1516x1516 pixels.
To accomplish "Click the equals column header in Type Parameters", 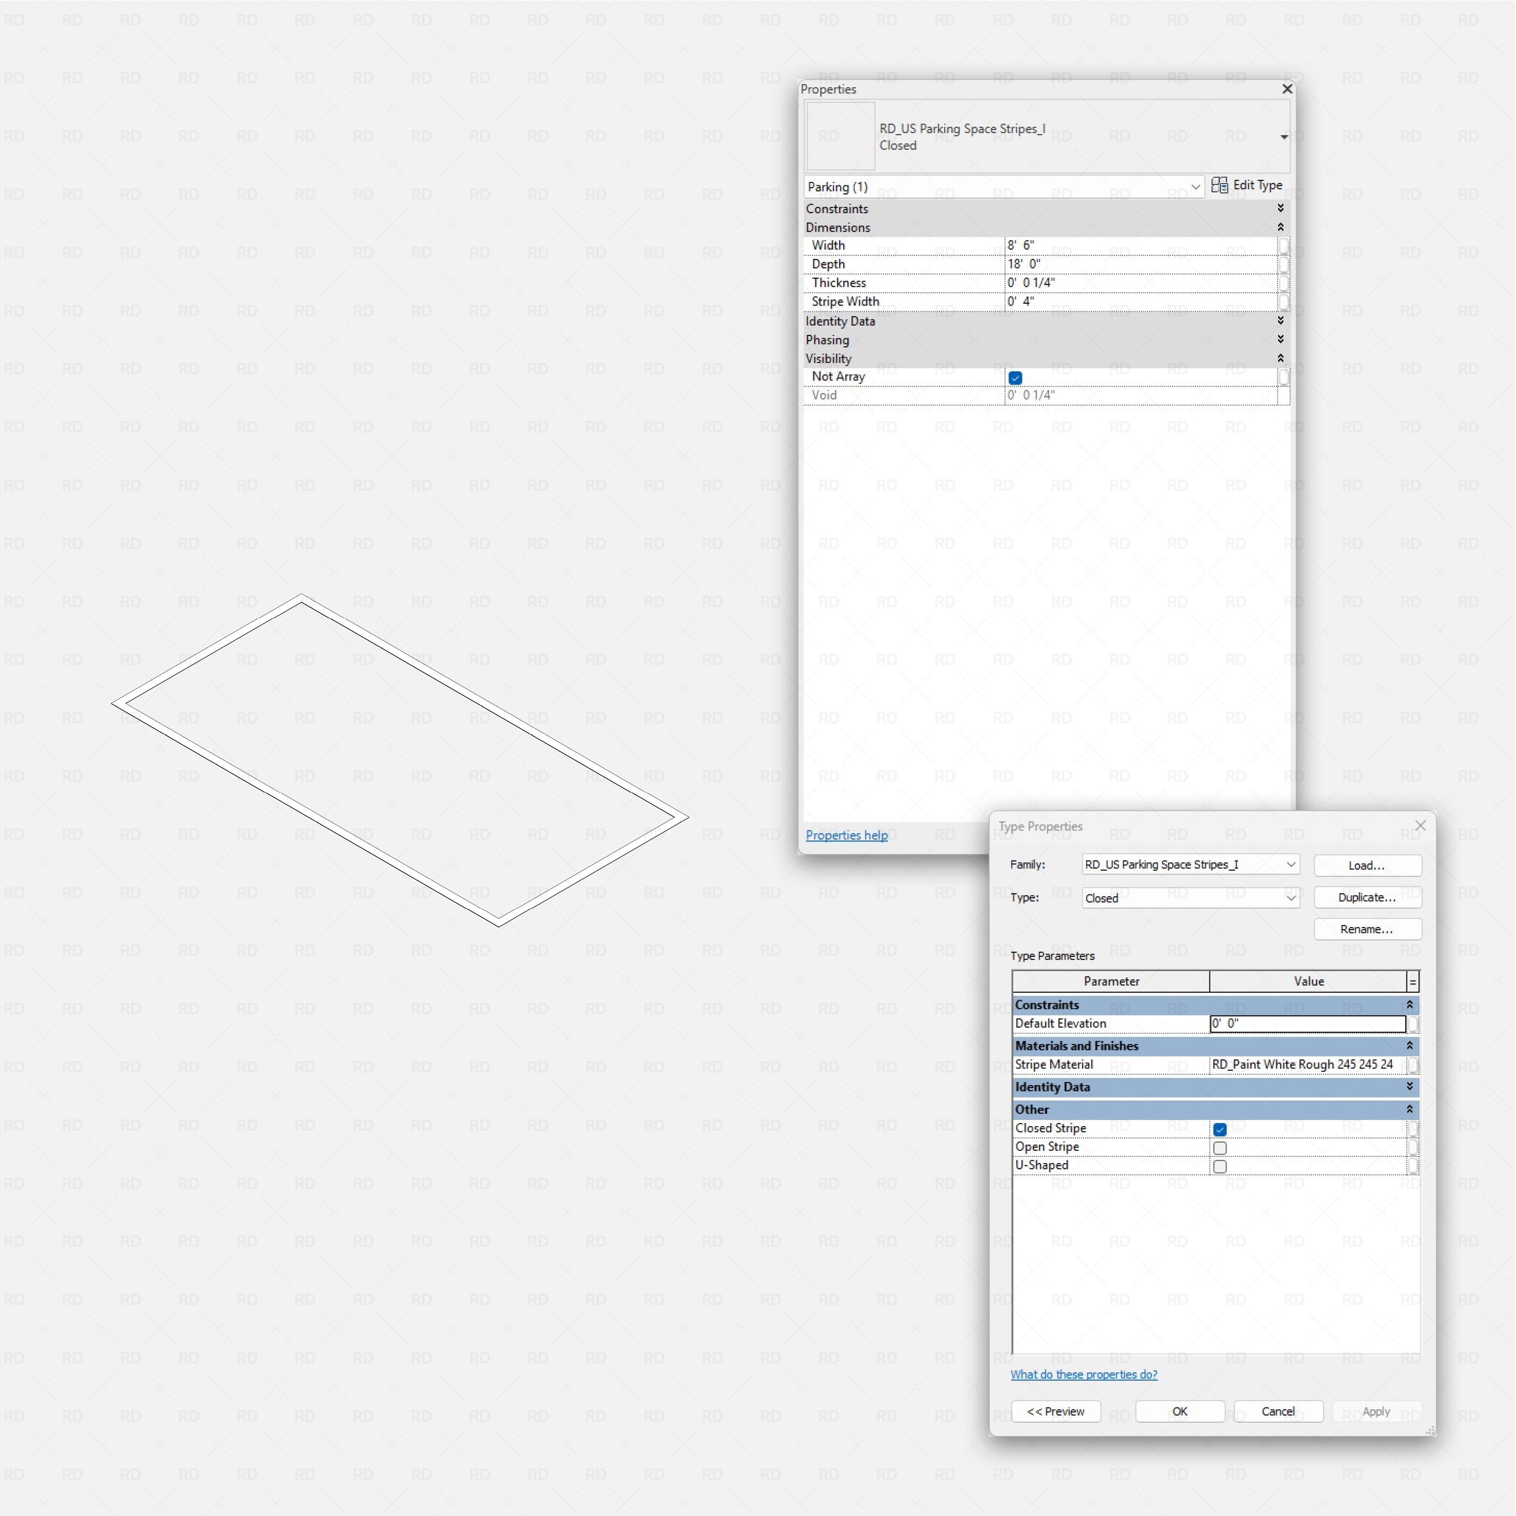I will pyautogui.click(x=1412, y=981).
